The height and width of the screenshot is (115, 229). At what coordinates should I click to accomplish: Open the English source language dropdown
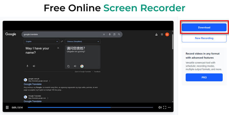point(42,41)
